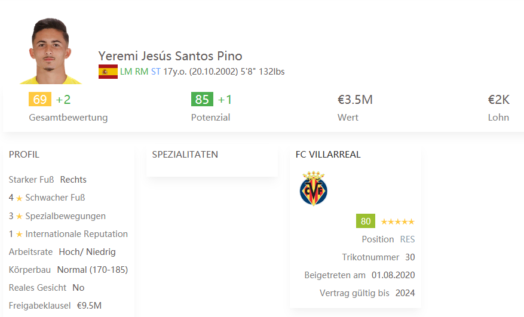Click the Villarreal club crest
Screen dimensions: 524x317
pyautogui.click(x=314, y=189)
